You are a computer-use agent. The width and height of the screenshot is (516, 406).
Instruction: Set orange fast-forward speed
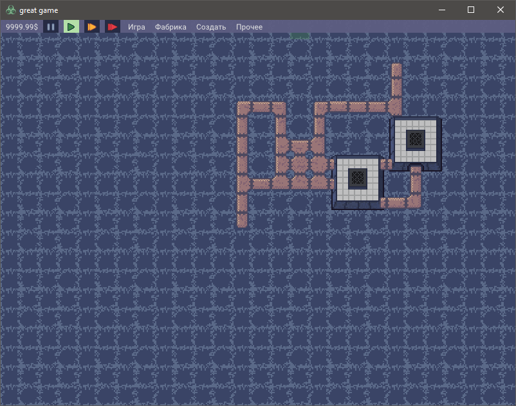click(x=91, y=27)
